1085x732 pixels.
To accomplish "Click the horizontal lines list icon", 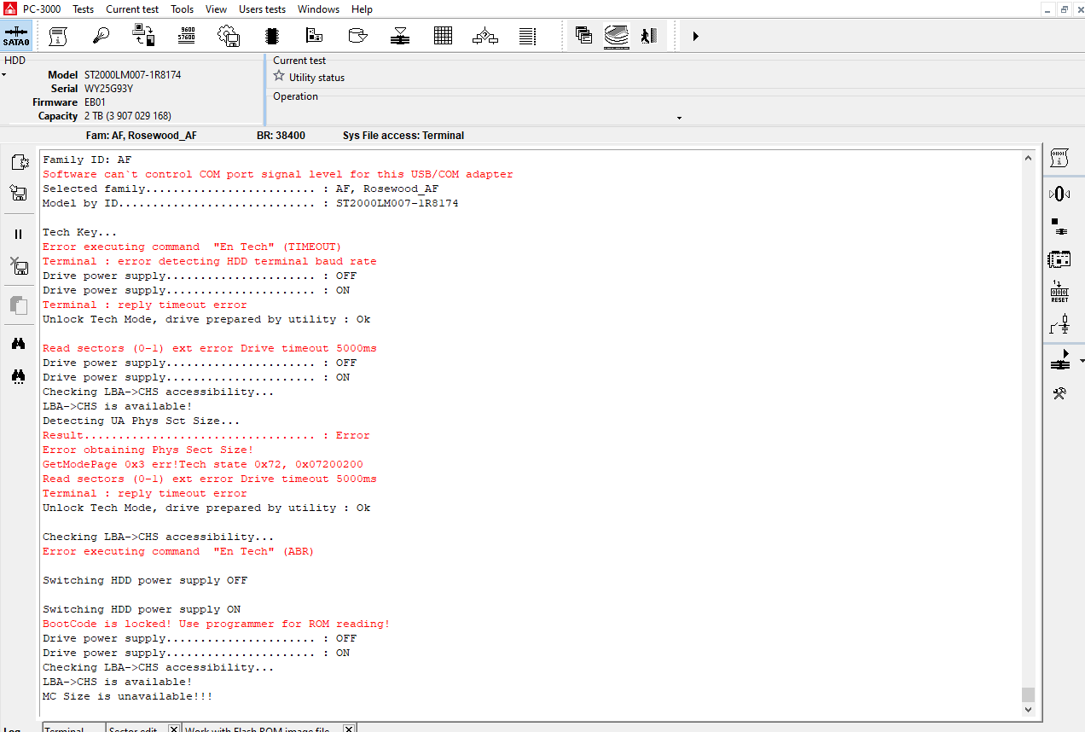I will pos(528,36).
